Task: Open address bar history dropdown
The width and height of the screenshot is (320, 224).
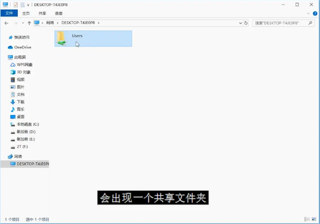Action: tap(241, 23)
